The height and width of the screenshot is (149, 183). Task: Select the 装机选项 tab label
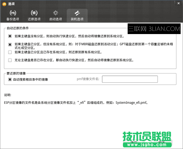(77, 19)
